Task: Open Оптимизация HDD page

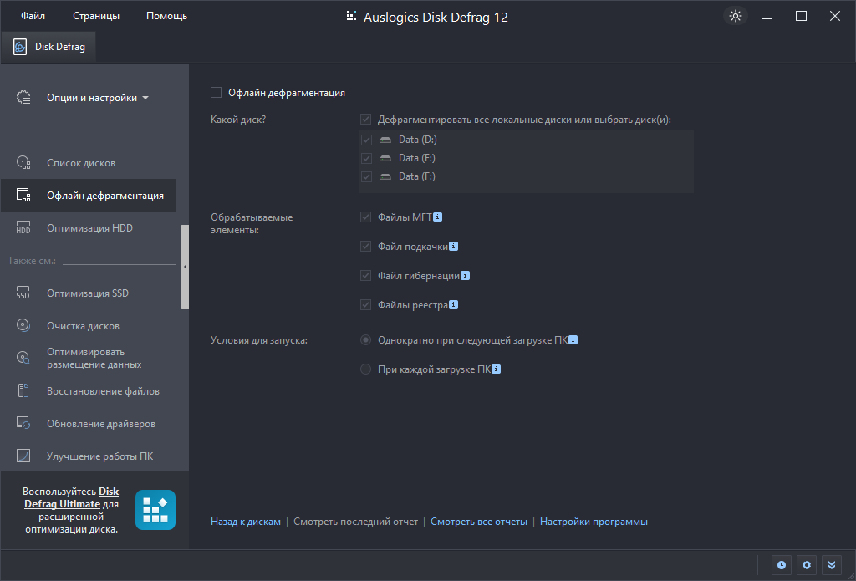Action: (89, 228)
